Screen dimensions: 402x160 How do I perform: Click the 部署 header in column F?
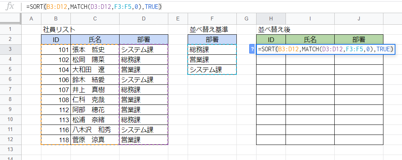[212, 39]
